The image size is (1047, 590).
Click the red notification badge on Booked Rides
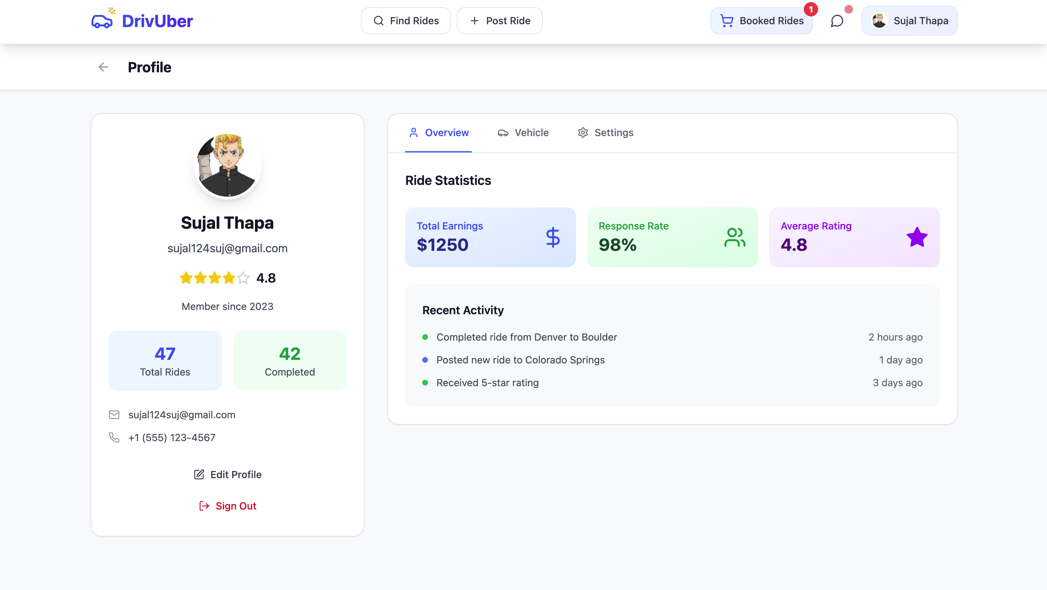coord(811,9)
